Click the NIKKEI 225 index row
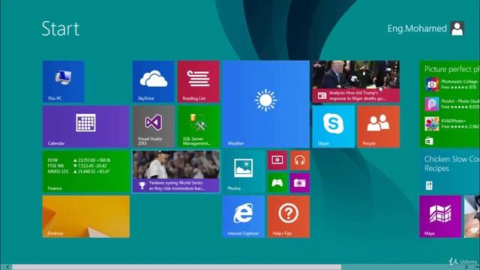 pos(79,172)
